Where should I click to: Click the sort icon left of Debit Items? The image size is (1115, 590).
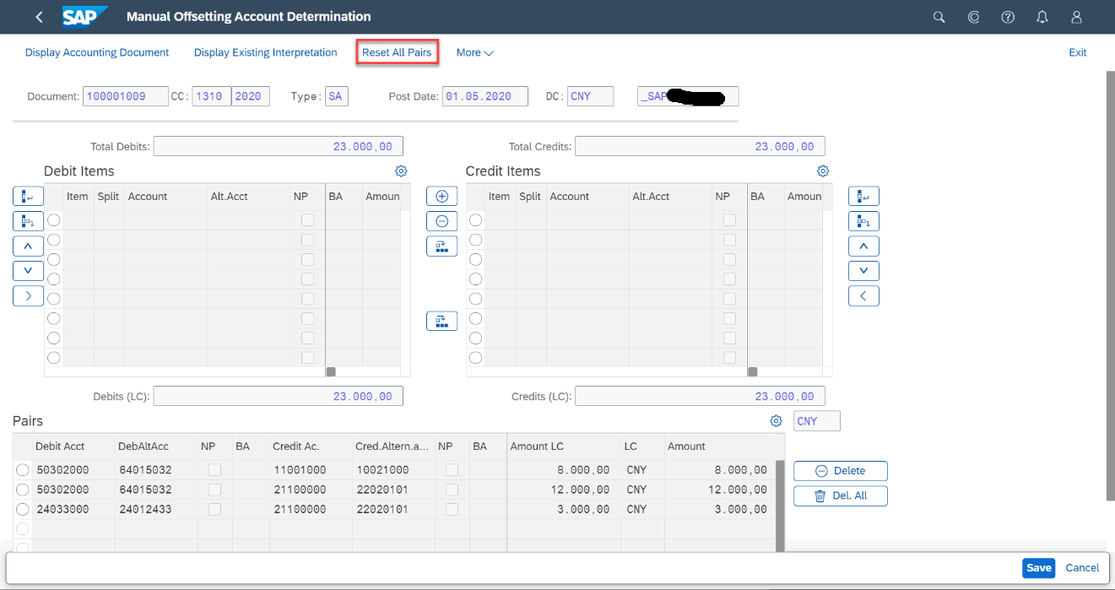click(28, 221)
